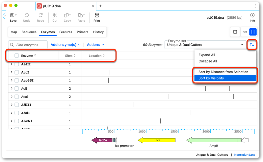Viewport: 263px width, 162px height.
Task: Check the AclI checkbox
Action: [x=16, y=88]
